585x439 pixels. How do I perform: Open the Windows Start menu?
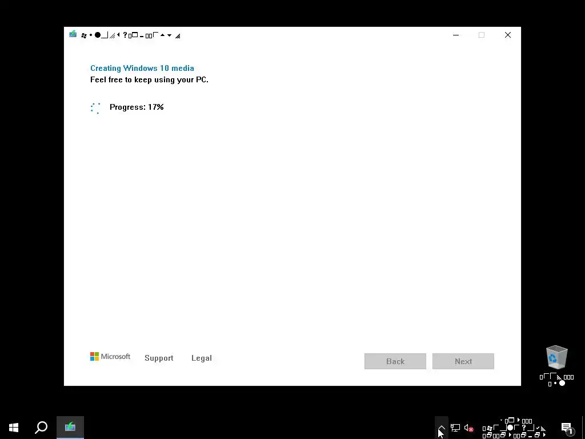click(x=14, y=428)
